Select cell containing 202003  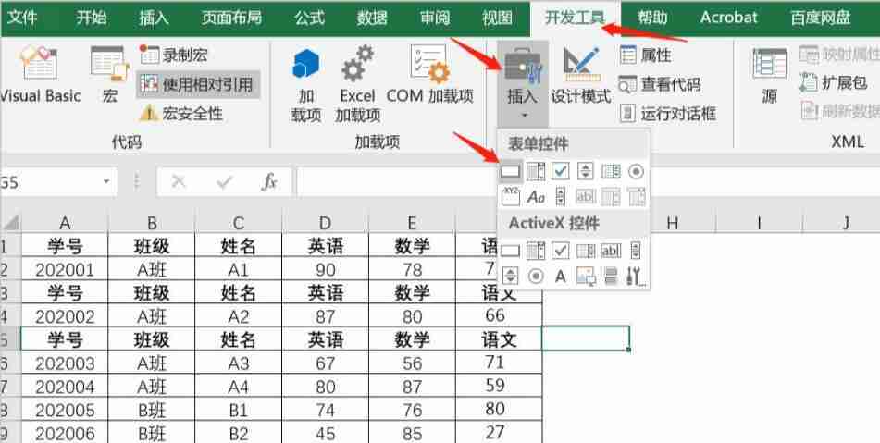point(65,363)
